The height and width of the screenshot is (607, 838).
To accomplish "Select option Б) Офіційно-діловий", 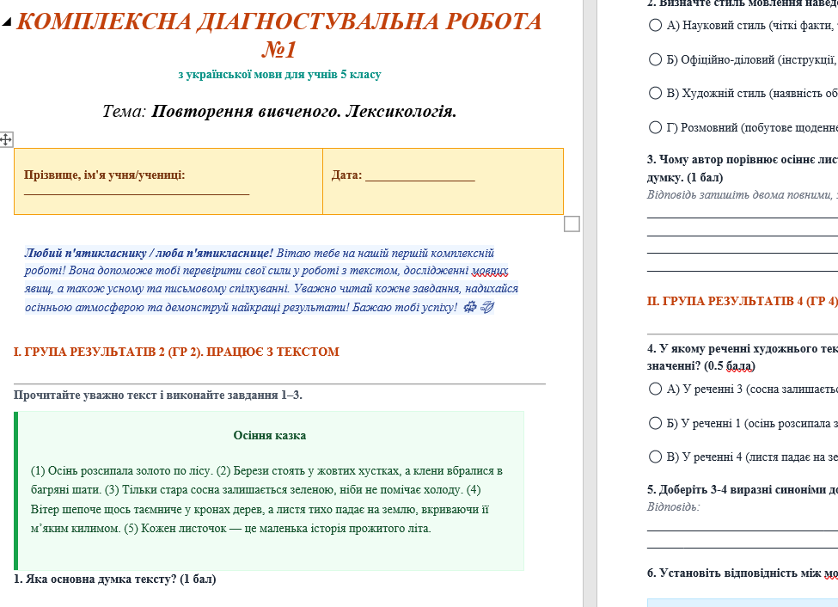I will 655,59.
